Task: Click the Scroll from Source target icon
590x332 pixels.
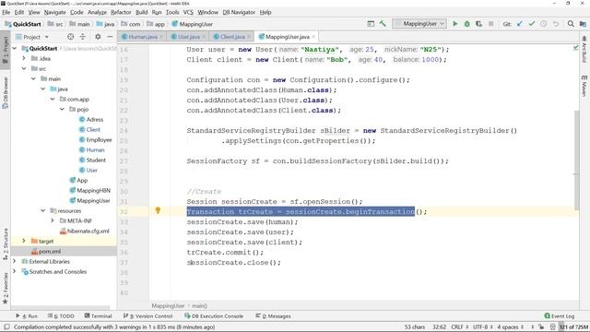Action: pyautogui.click(x=70, y=37)
